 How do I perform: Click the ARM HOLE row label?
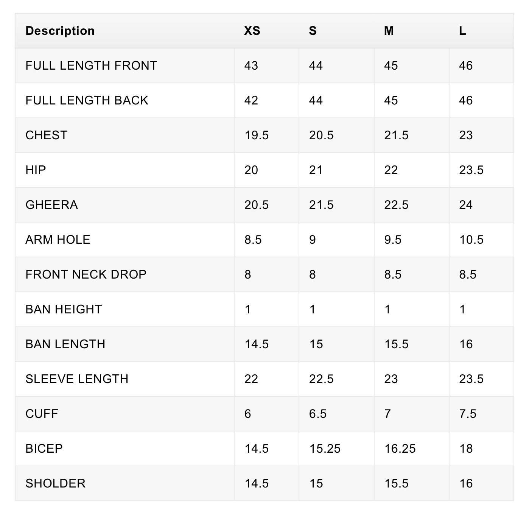click(58, 240)
